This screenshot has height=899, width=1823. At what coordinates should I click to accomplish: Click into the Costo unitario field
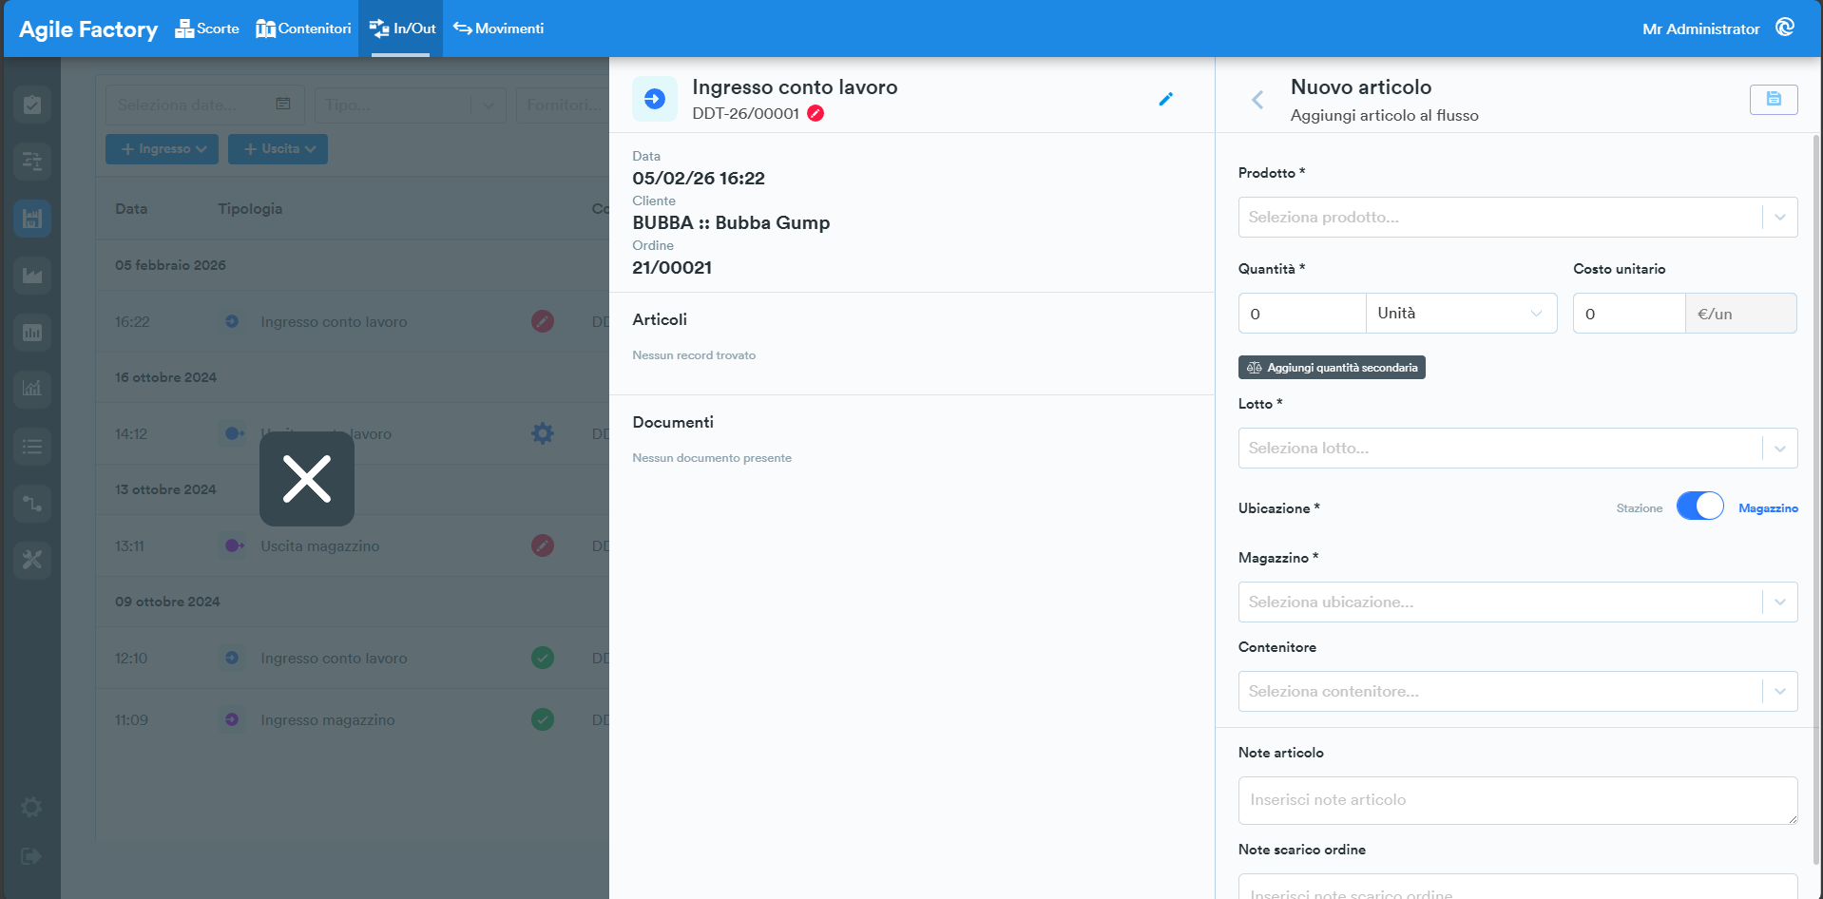coord(1629,313)
